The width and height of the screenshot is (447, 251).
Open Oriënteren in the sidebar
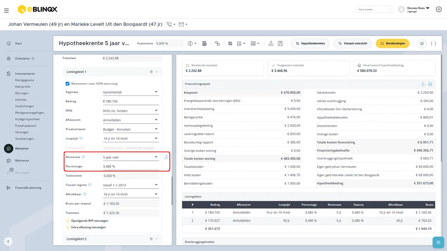point(23,58)
